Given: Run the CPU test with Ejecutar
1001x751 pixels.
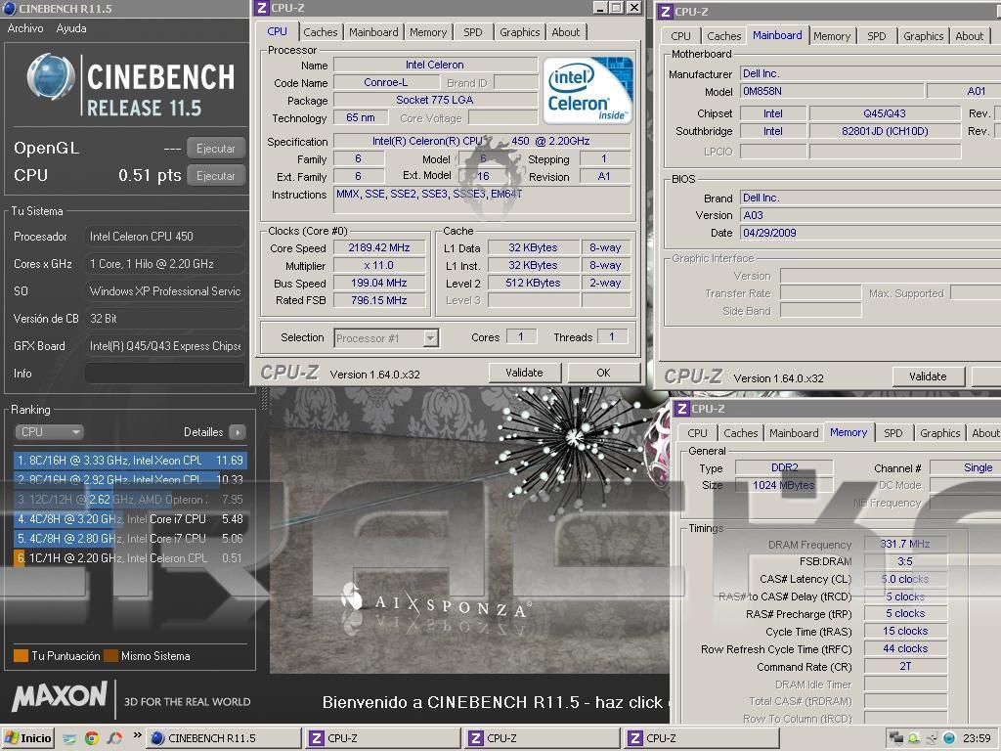Looking at the screenshot, I should (216, 176).
